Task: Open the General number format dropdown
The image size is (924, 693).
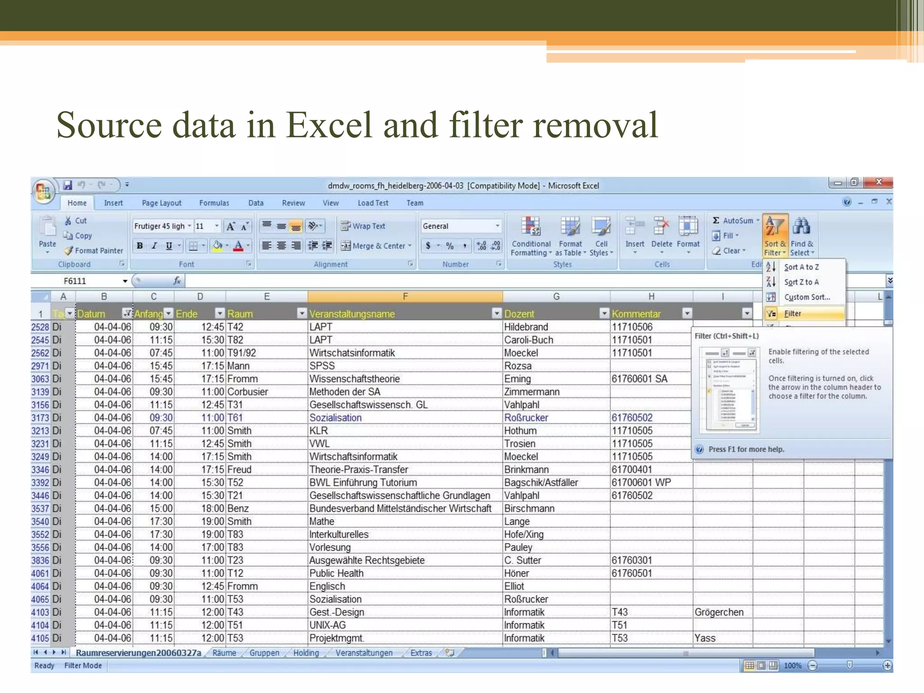Action: point(497,226)
